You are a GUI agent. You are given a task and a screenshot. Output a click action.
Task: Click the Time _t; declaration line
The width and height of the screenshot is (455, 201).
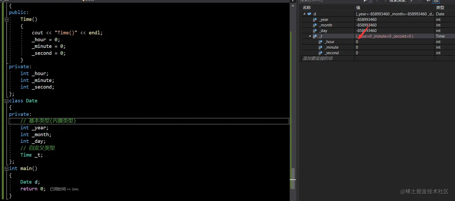32,155
